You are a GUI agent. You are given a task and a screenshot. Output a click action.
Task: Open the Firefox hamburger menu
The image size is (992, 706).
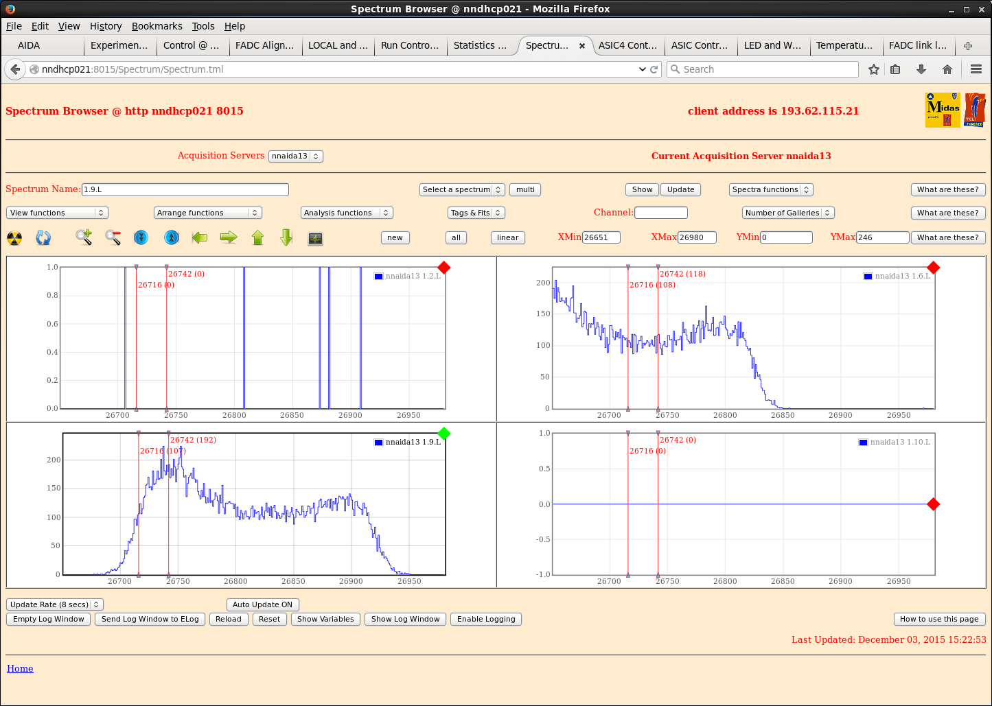pyautogui.click(x=976, y=69)
